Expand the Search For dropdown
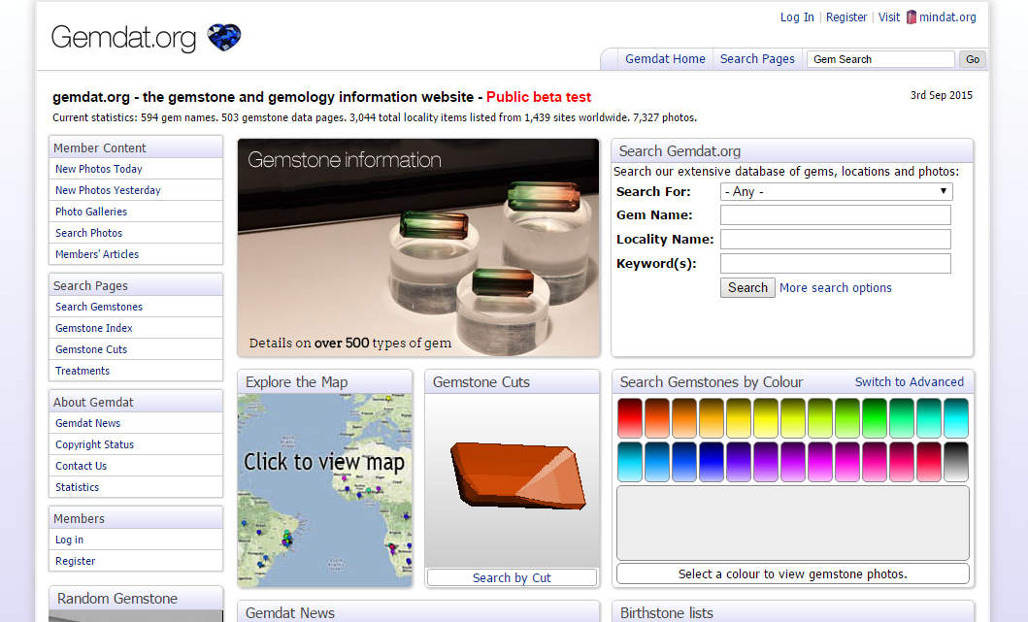The width and height of the screenshot is (1028, 622). pos(836,191)
